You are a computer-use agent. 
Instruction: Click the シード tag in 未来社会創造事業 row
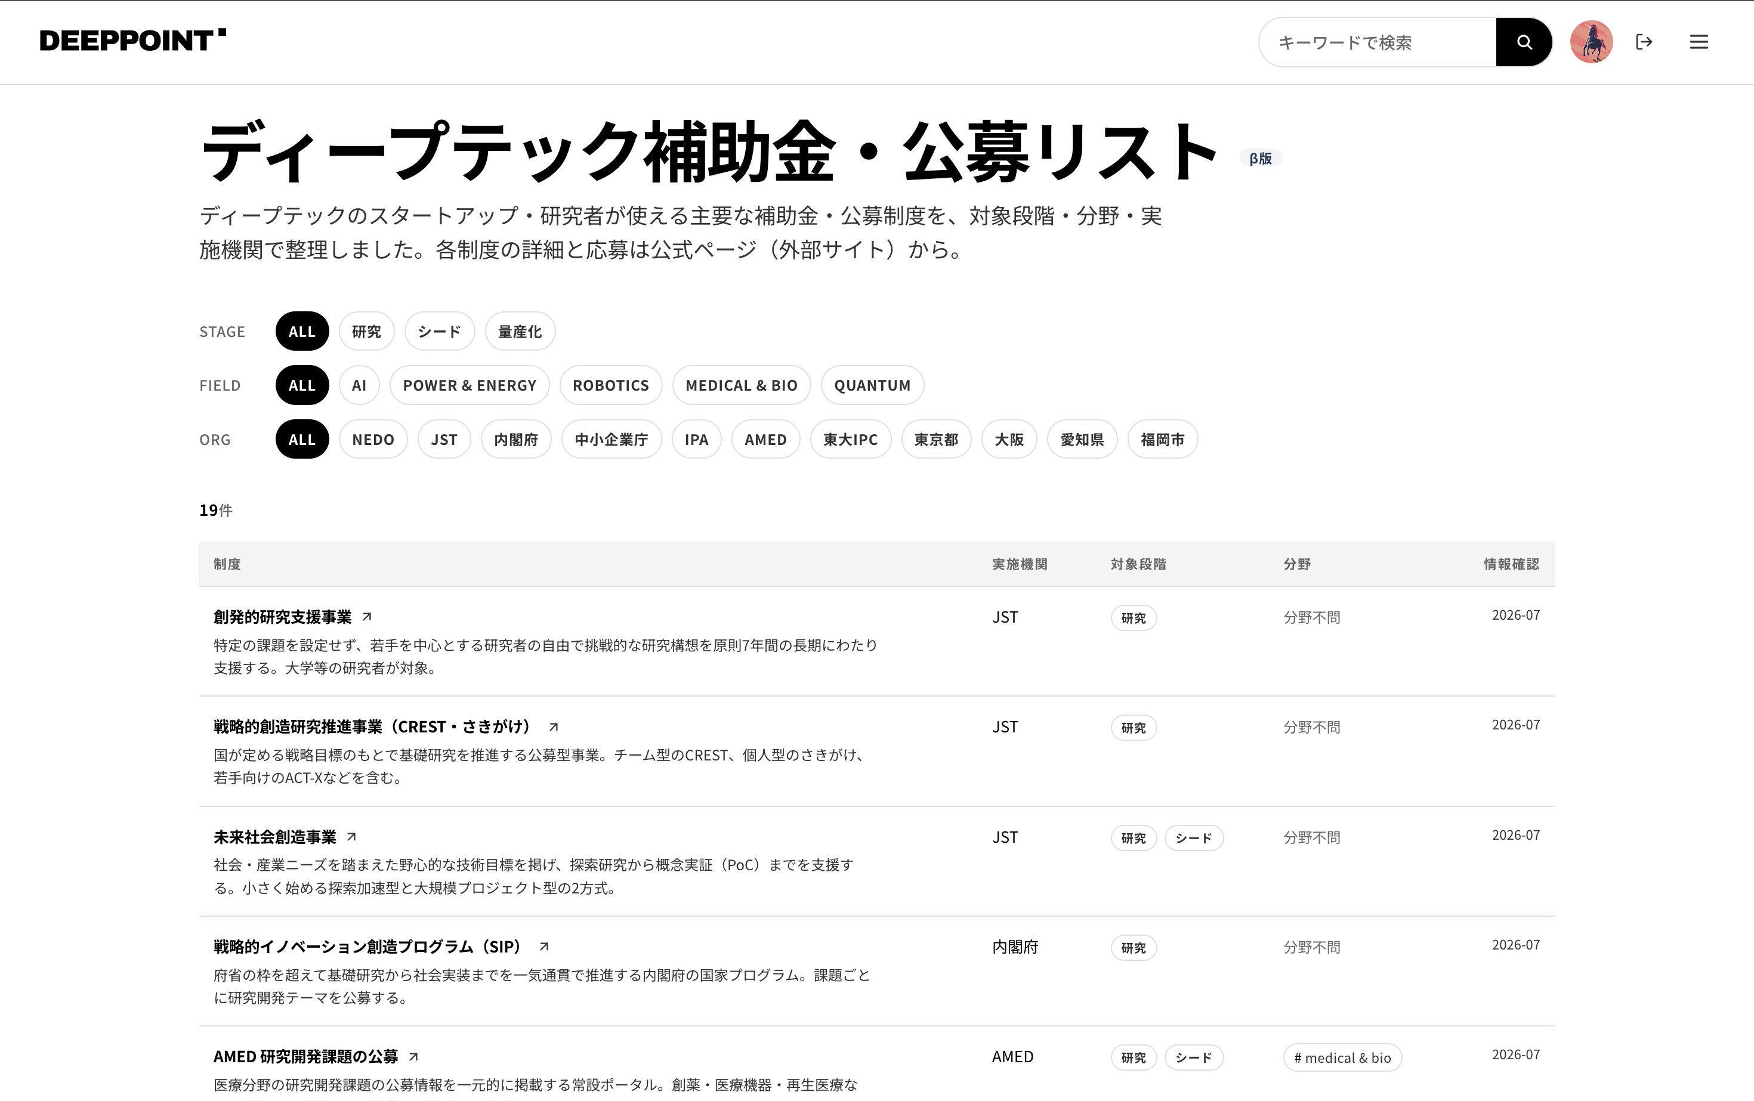[x=1194, y=838]
